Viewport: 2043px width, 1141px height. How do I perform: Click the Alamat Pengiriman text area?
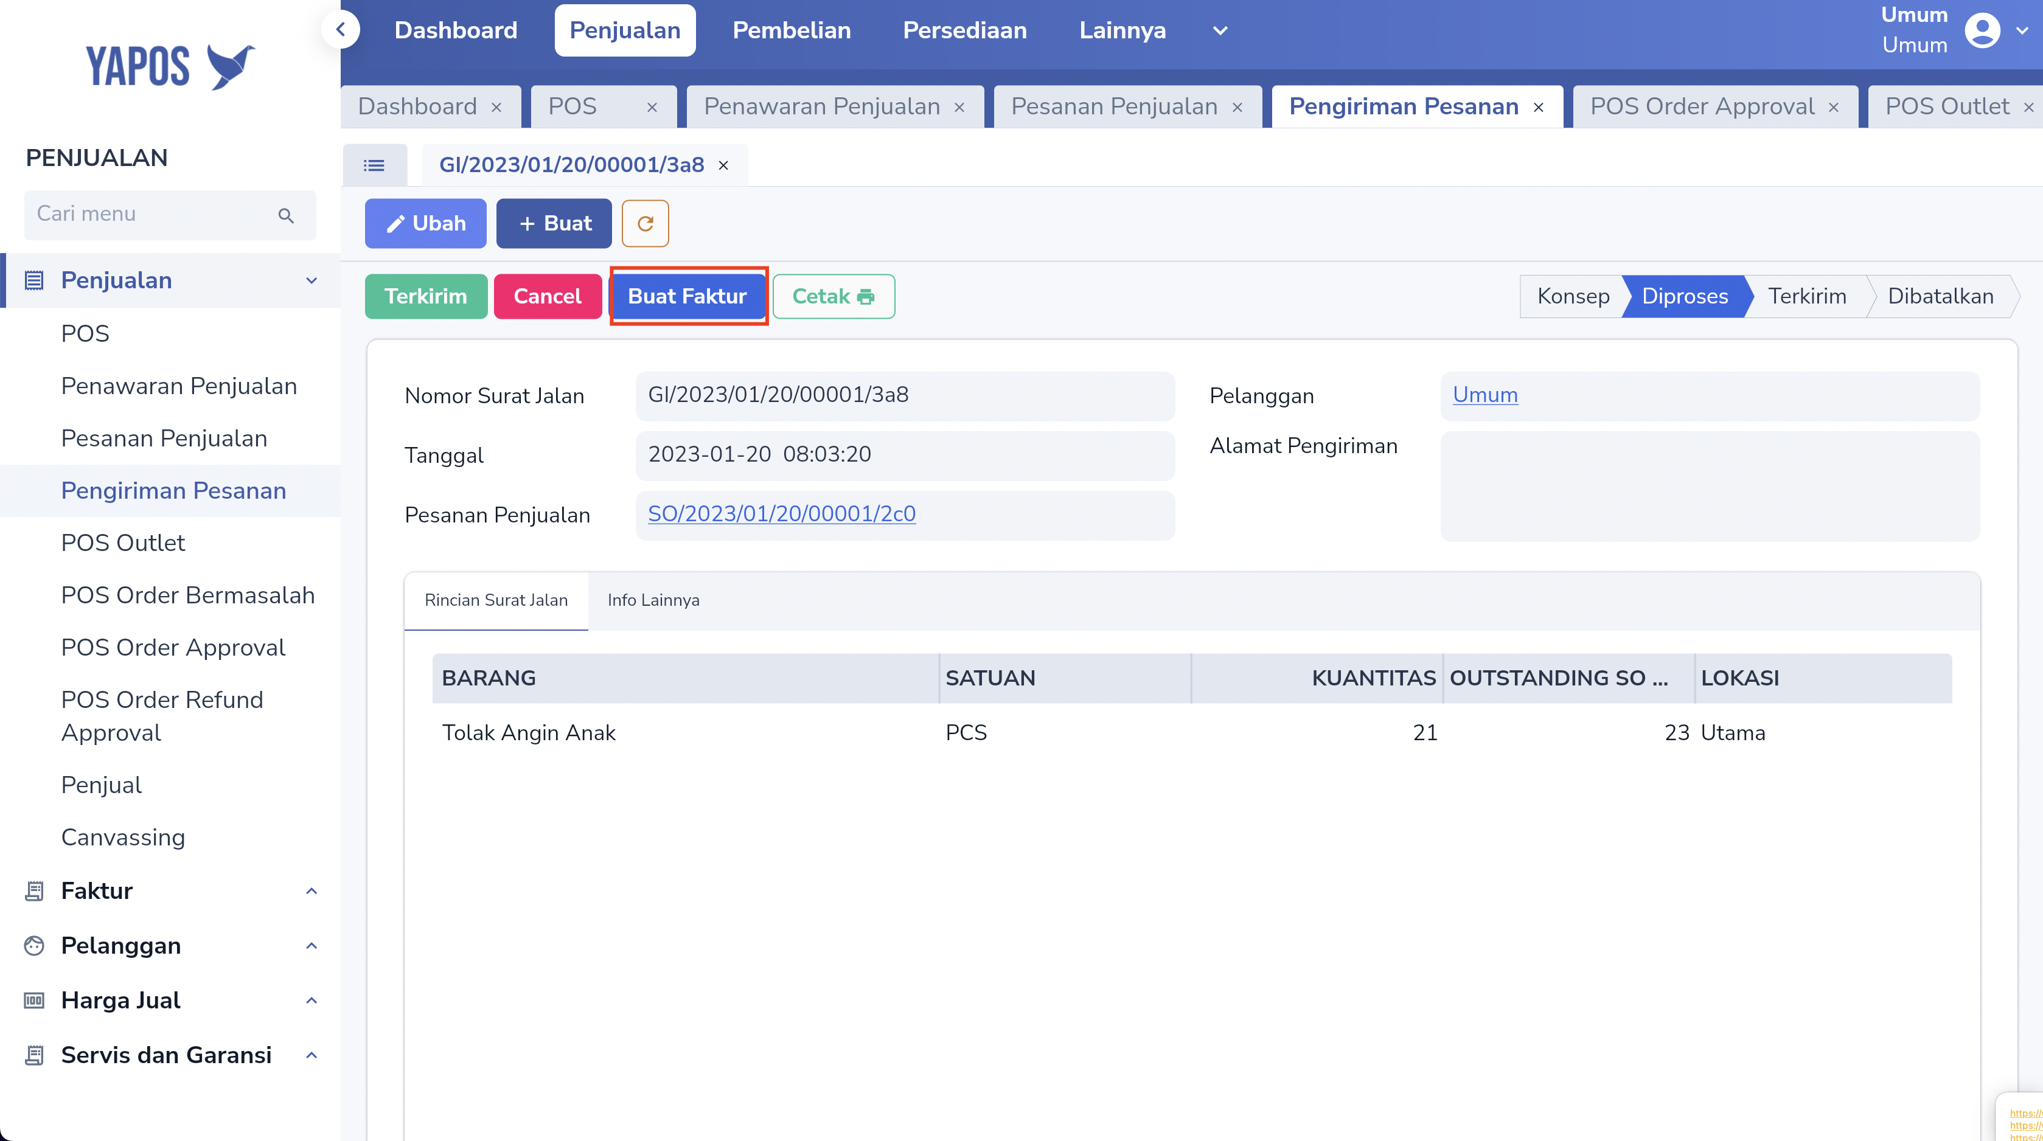pyautogui.click(x=1710, y=486)
